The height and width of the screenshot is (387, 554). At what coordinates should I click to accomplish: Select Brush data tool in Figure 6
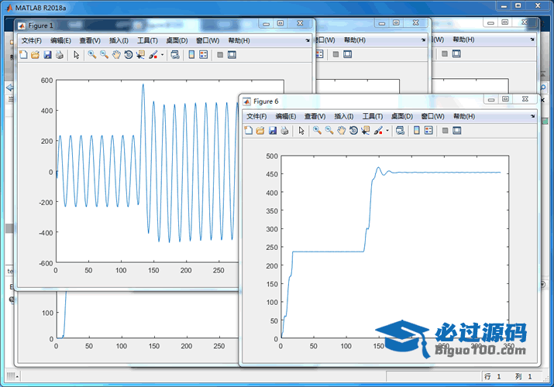pyautogui.click(x=379, y=131)
